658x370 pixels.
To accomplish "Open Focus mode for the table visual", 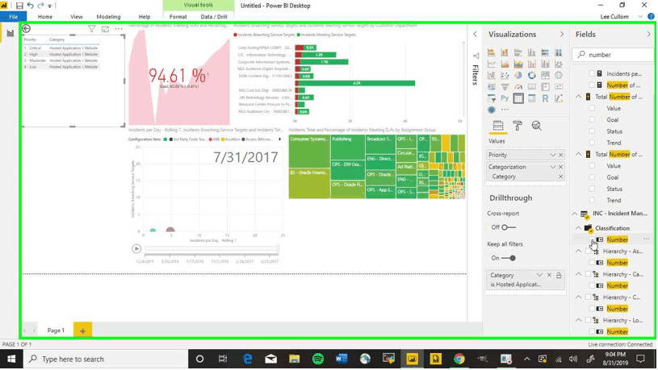I will 105,29.
